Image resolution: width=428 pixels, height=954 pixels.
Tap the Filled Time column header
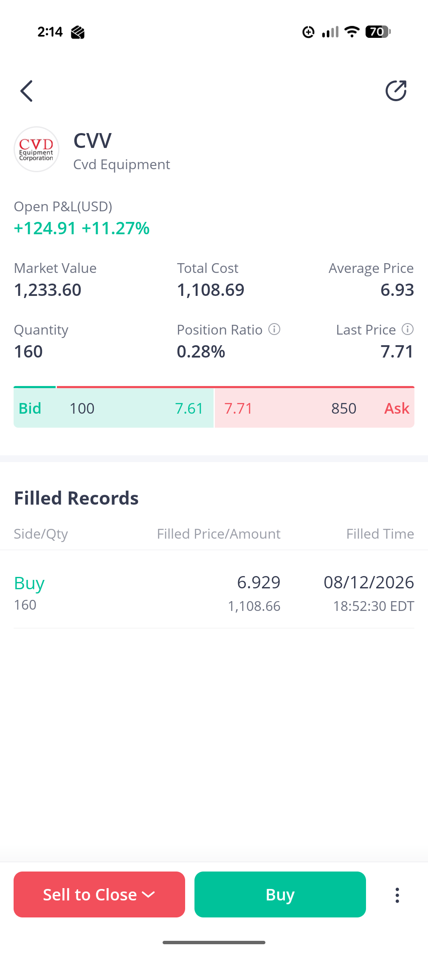[380, 534]
